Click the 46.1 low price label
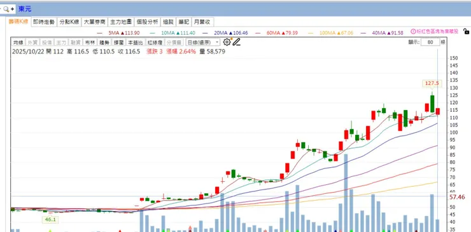 point(50,220)
